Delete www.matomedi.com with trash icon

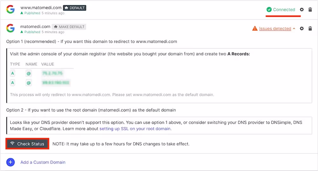[310, 10]
